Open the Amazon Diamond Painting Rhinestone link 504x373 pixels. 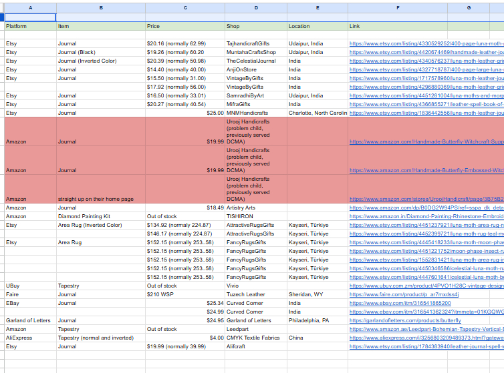point(425,216)
